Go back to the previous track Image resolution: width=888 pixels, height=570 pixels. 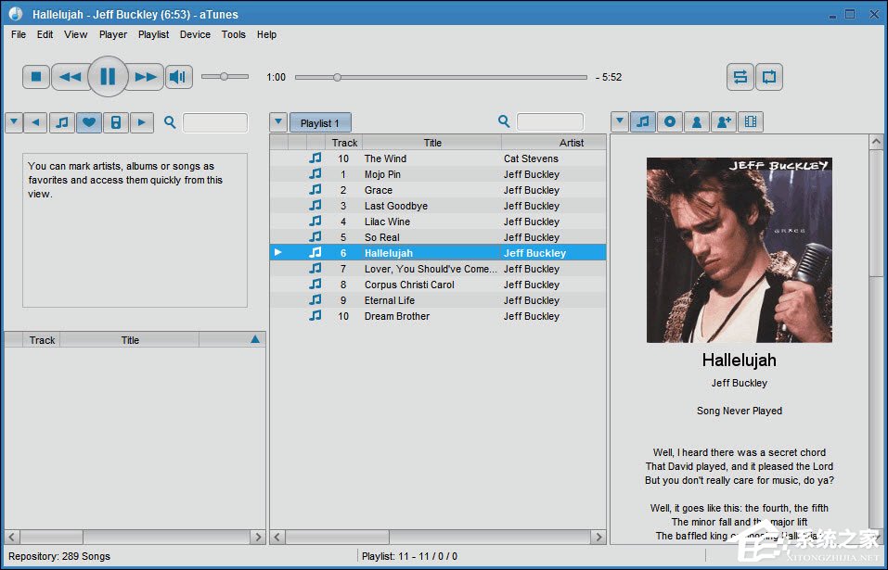[x=70, y=77]
